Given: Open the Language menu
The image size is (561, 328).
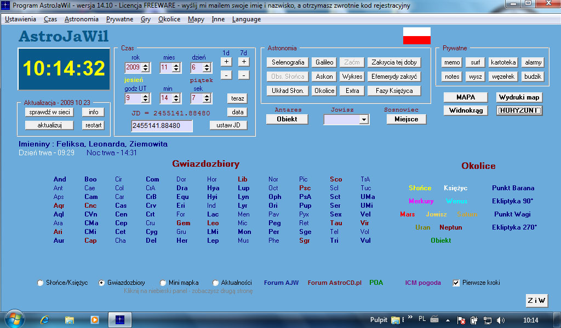Looking at the screenshot, I should pyautogui.click(x=247, y=19).
